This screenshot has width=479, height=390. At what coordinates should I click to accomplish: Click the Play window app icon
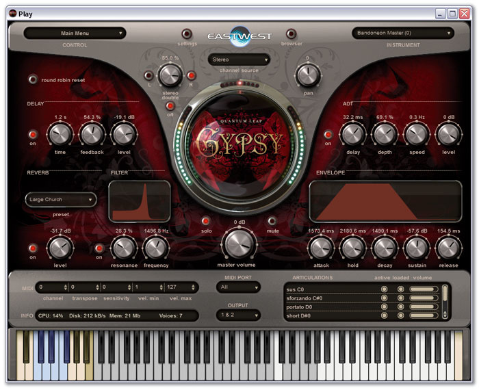(x=12, y=14)
